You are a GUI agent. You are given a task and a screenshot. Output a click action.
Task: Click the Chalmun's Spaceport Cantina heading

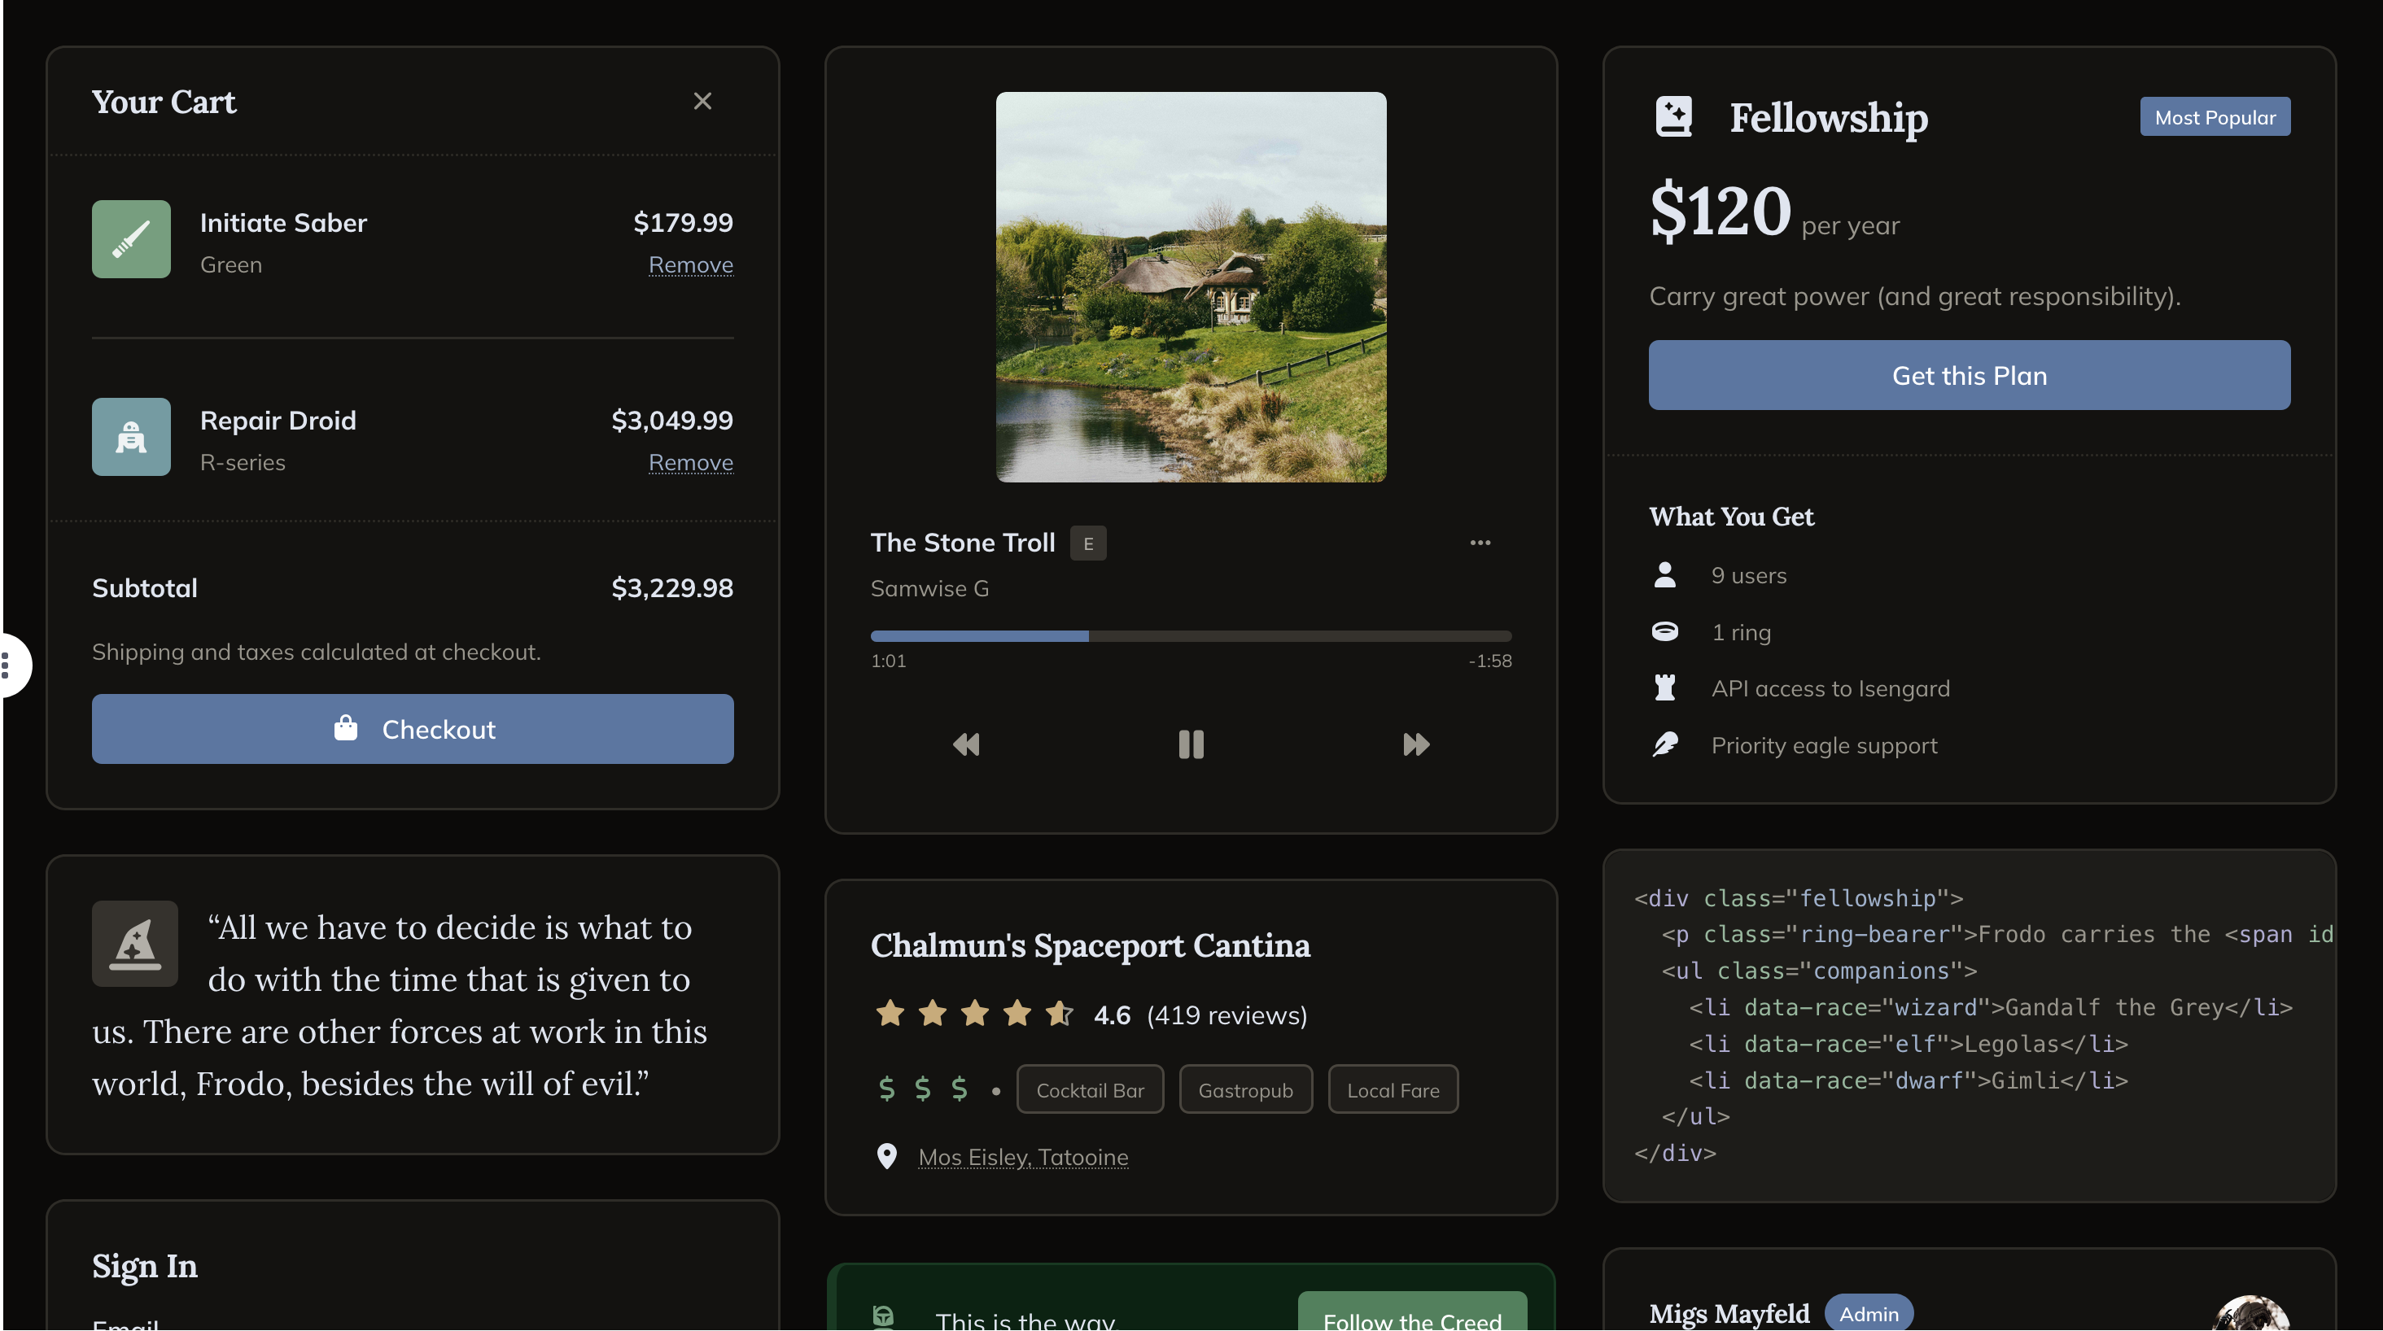[x=1090, y=945]
